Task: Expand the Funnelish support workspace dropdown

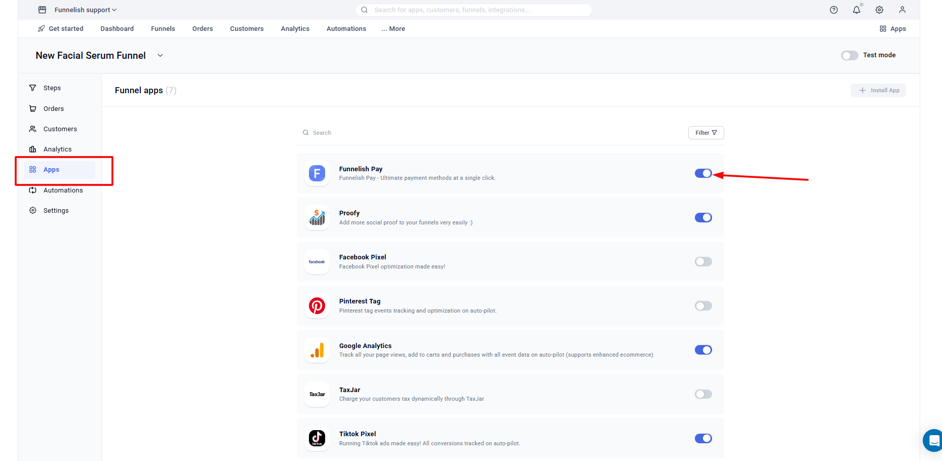Action: click(85, 10)
